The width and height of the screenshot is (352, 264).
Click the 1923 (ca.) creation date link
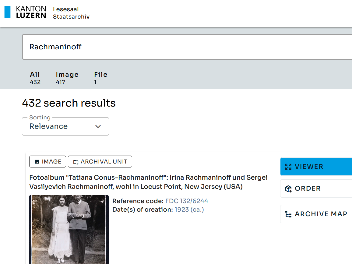[x=189, y=209]
